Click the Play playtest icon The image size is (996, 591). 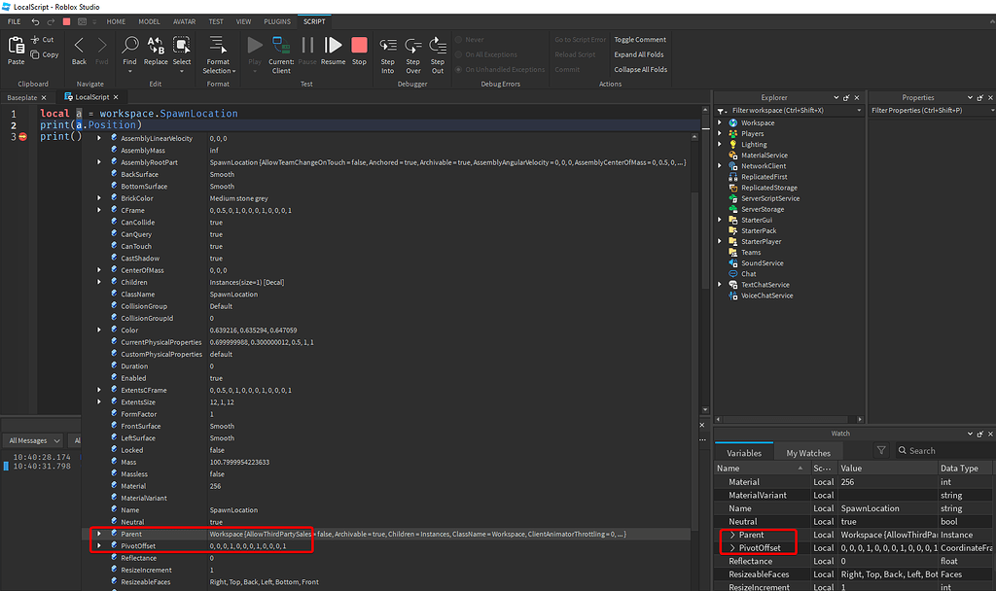pos(254,44)
